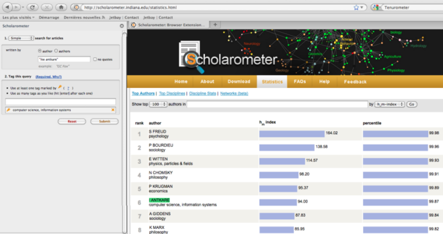Select the single author radio button
This screenshot has height=234, width=443.
[39, 51]
